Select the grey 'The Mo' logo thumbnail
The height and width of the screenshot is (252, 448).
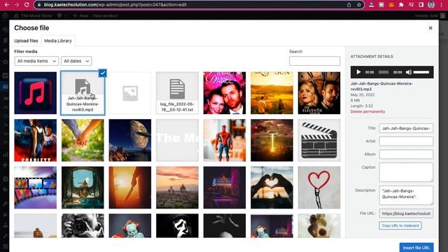point(177,140)
